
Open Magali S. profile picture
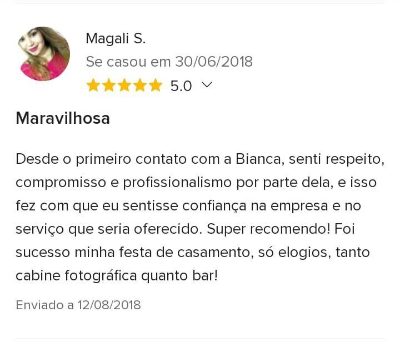[x=44, y=54]
